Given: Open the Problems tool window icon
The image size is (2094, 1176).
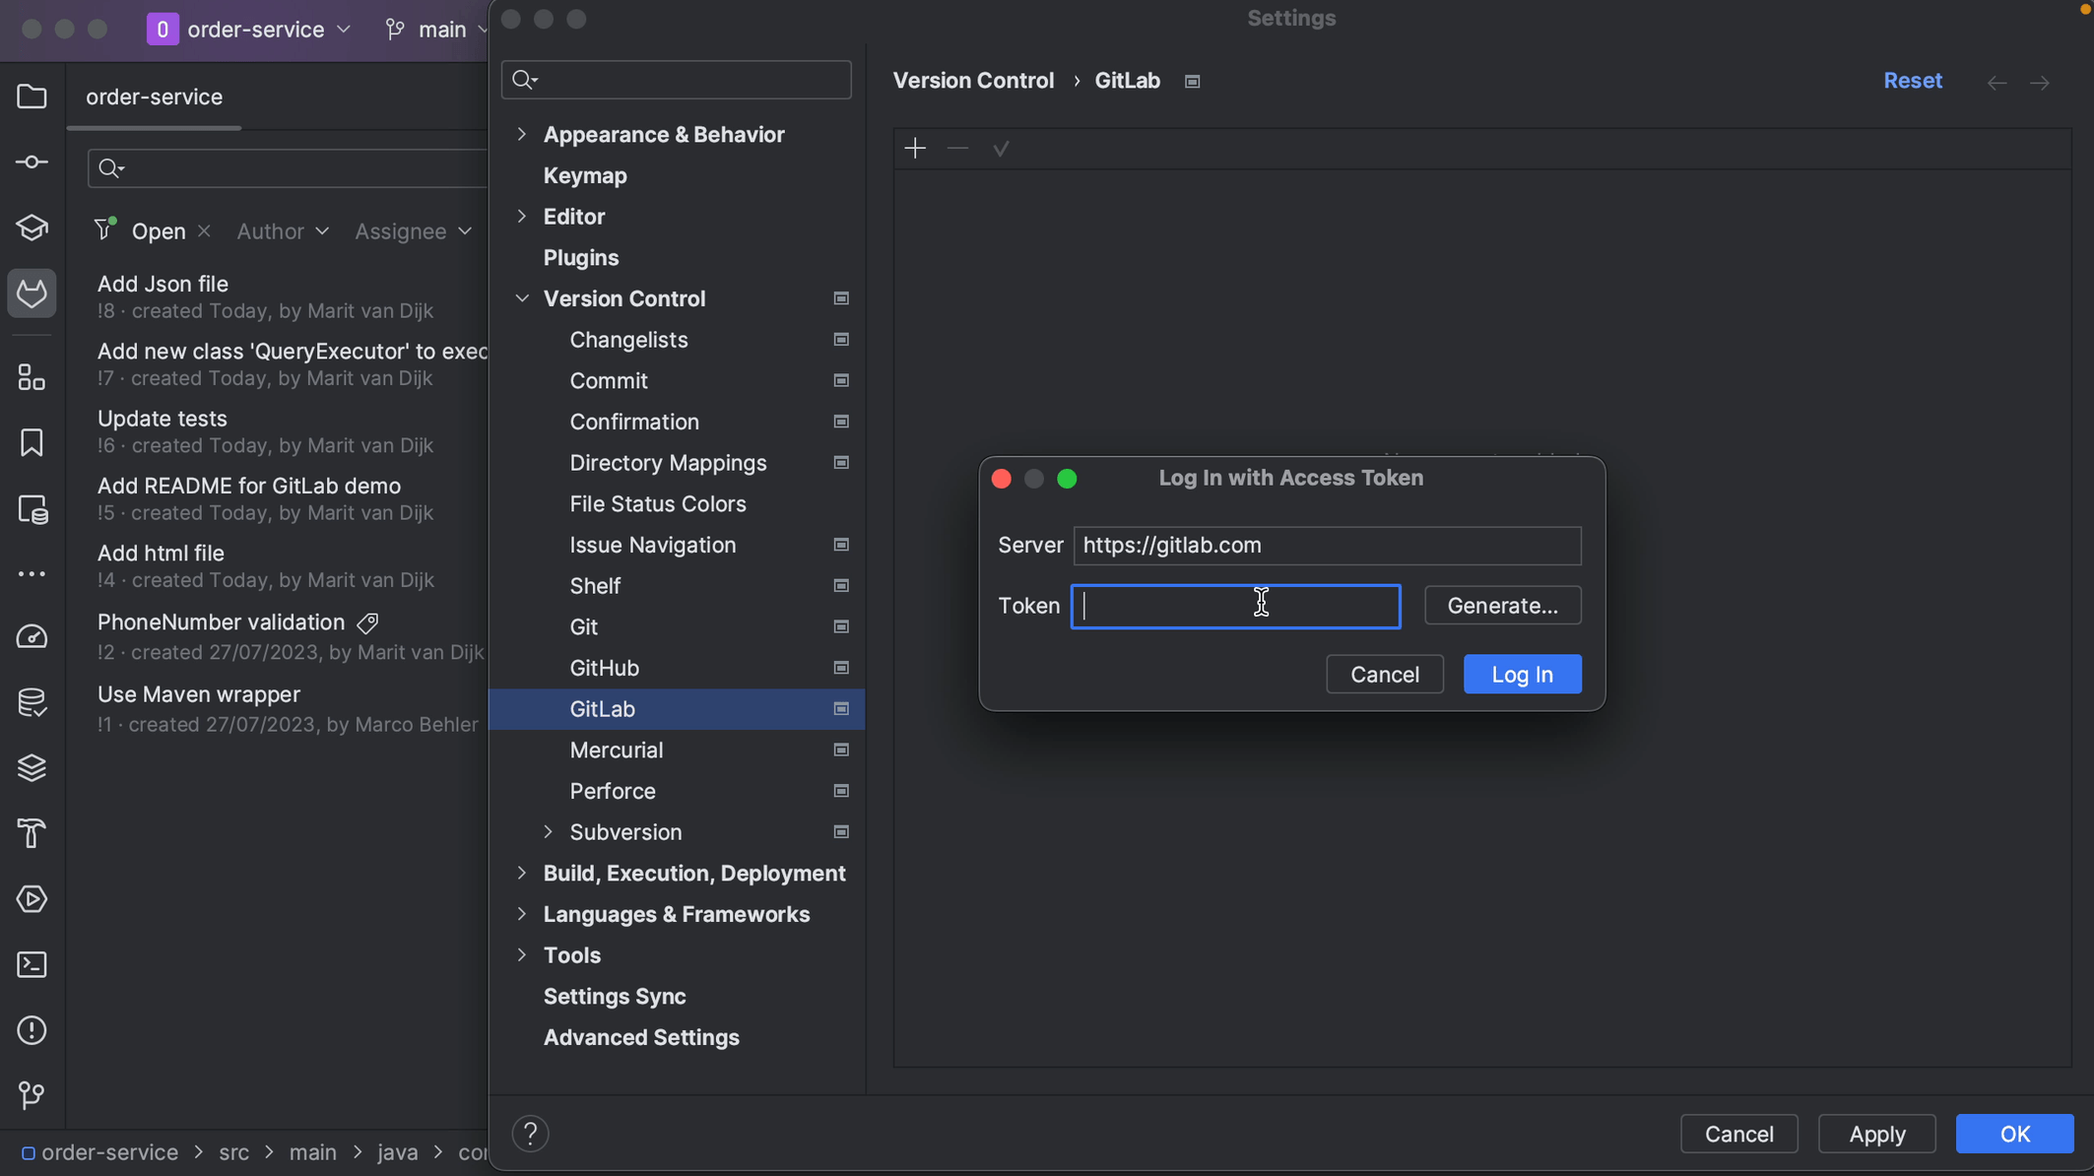Looking at the screenshot, I should 32,1030.
